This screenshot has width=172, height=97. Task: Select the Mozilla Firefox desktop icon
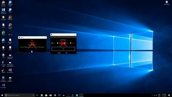click(10, 26)
